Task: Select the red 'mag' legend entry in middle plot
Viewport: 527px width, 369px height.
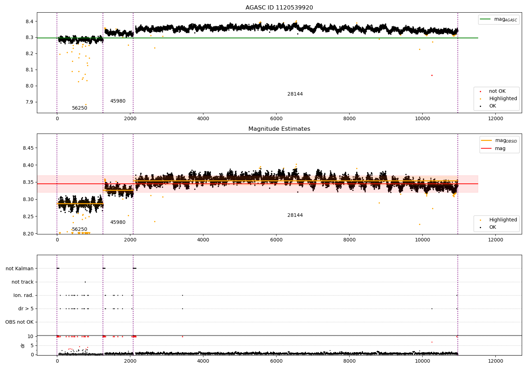Action: click(x=494, y=149)
